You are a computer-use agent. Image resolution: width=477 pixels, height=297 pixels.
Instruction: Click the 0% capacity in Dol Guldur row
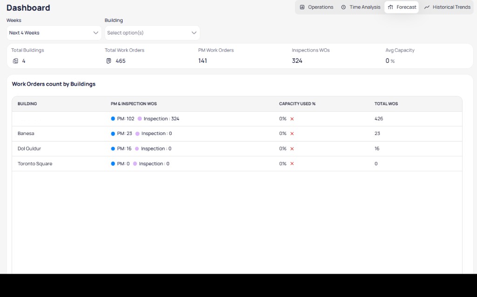point(283,148)
